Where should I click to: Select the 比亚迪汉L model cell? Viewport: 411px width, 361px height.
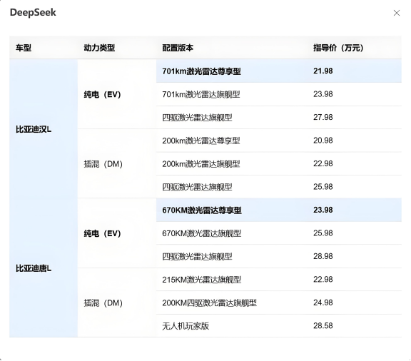[44, 128]
